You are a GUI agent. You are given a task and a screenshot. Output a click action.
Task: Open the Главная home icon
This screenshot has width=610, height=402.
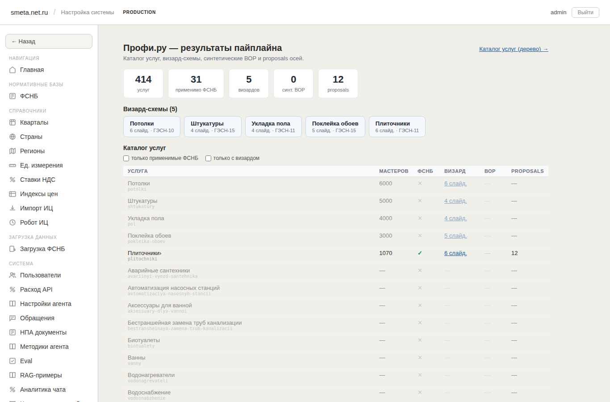(x=13, y=70)
